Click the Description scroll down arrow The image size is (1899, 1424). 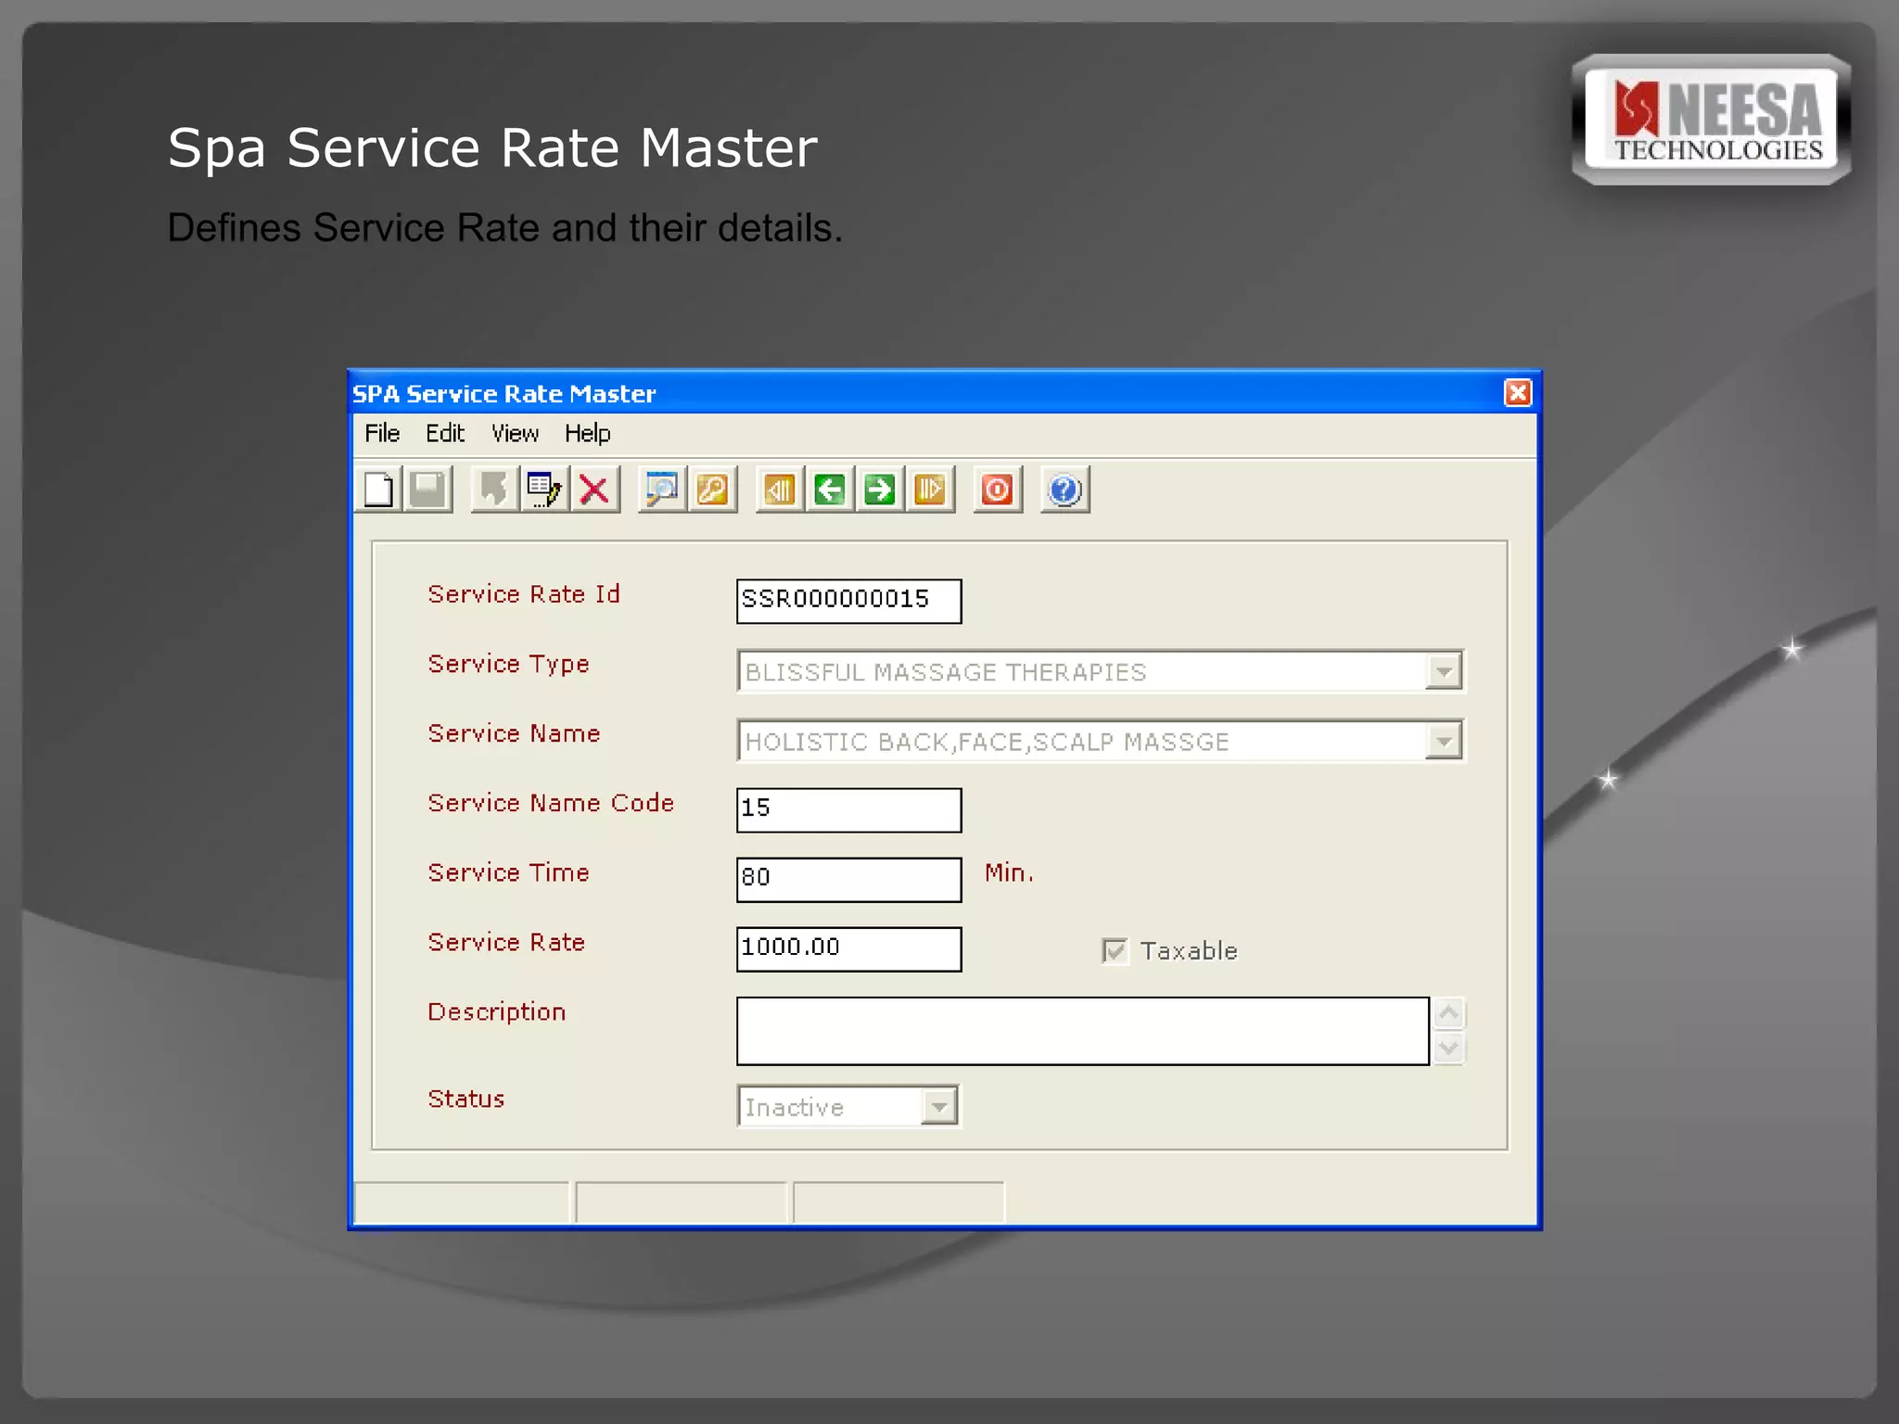[1449, 1049]
